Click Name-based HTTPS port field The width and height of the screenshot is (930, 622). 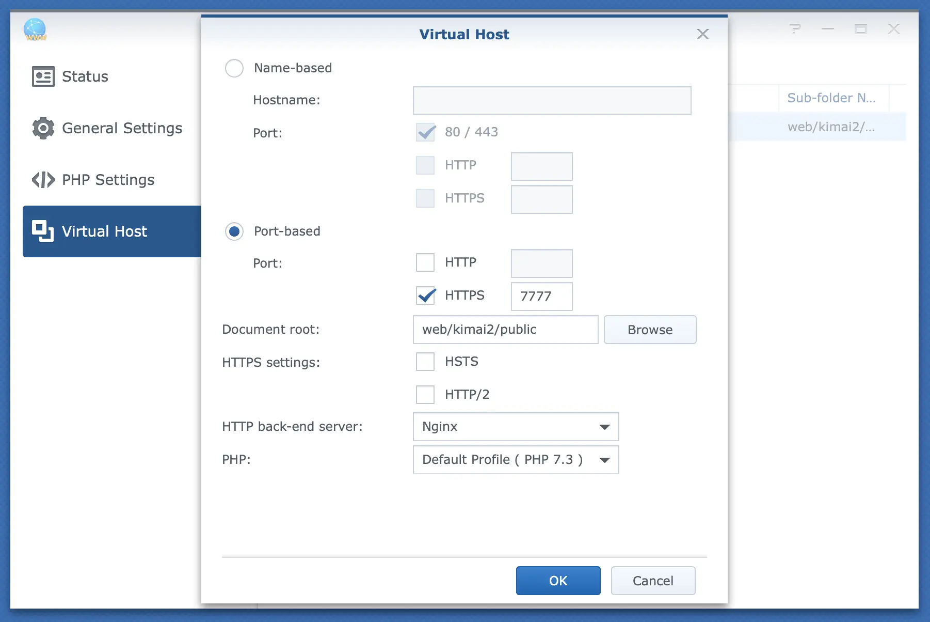tap(541, 199)
